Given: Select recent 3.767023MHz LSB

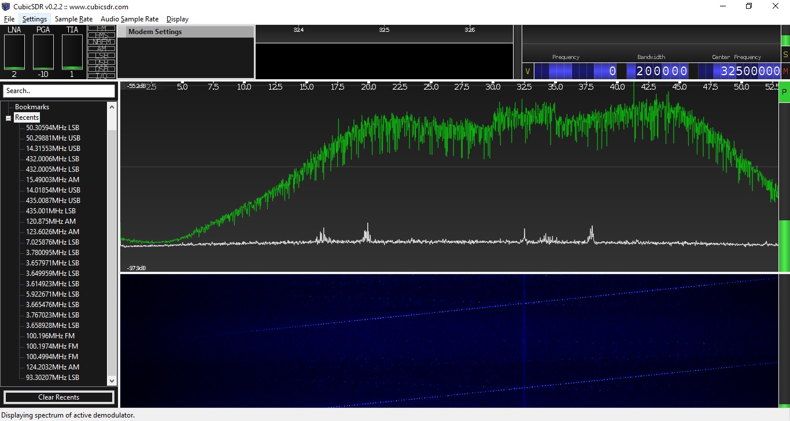Looking at the screenshot, I should 53,315.
